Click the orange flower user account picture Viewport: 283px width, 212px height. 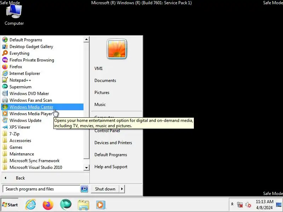click(117, 49)
